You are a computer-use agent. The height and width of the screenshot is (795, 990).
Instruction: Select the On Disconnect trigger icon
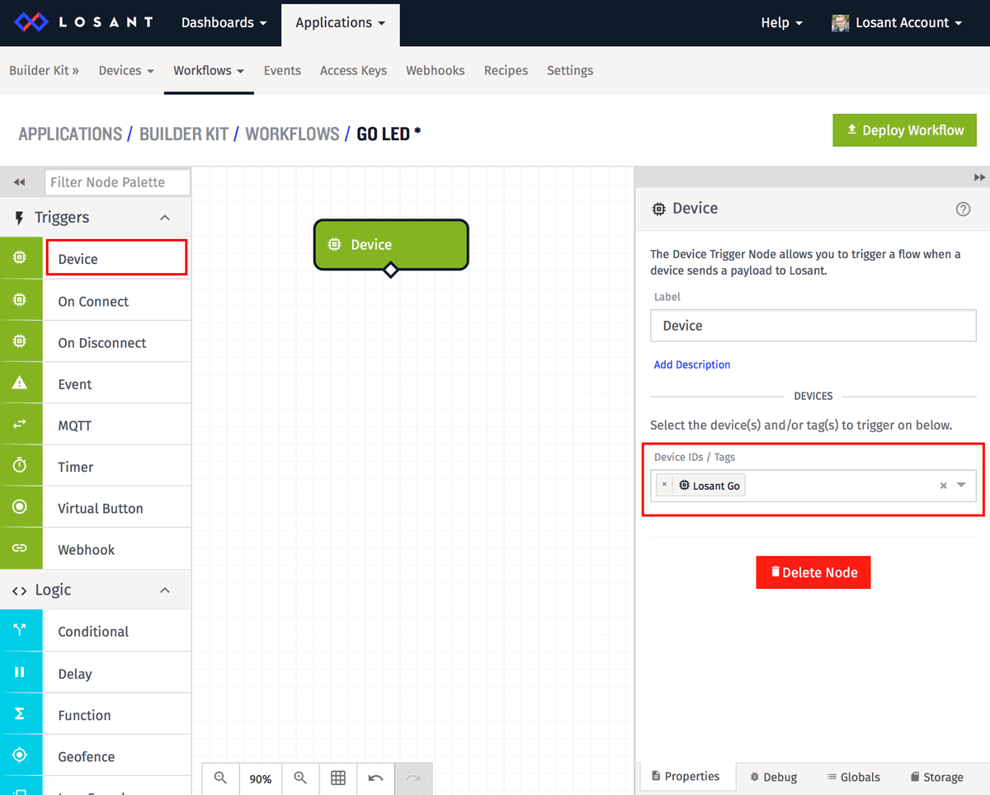[x=20, y=341]
